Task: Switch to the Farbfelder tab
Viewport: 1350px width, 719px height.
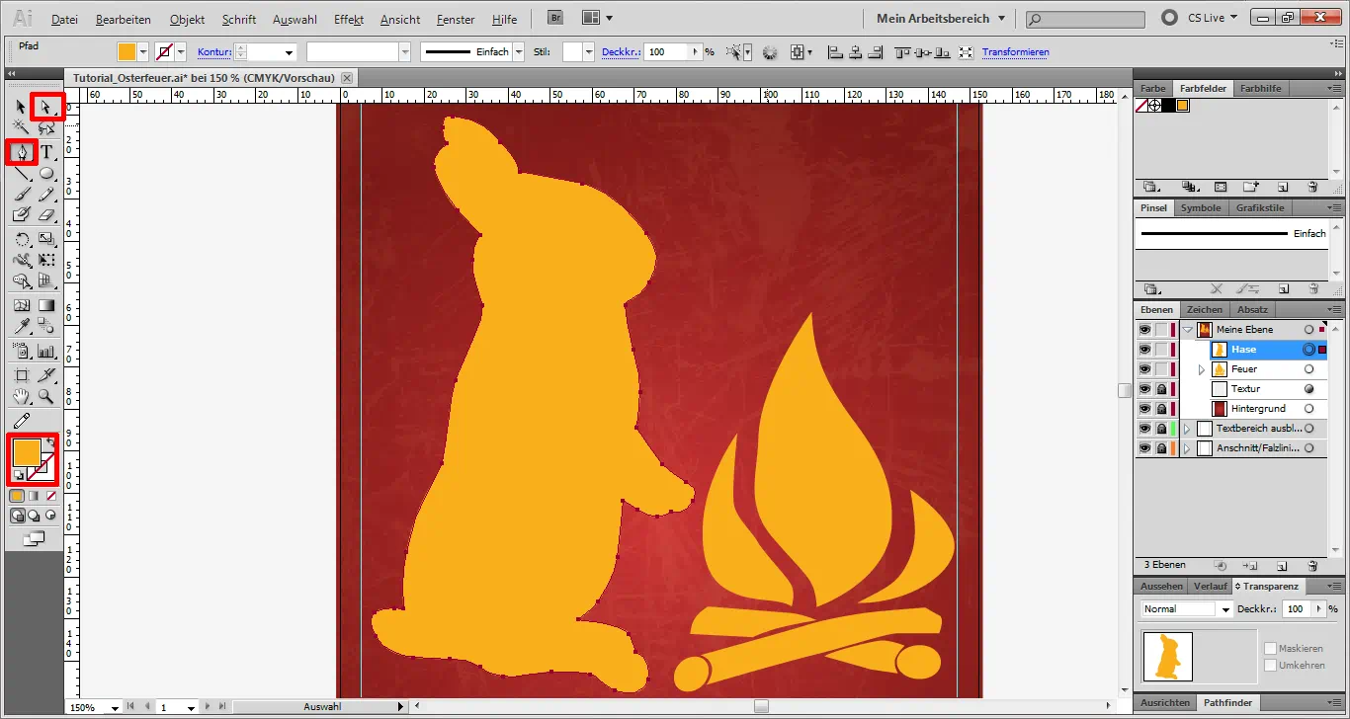Action: pos(1203,88)
